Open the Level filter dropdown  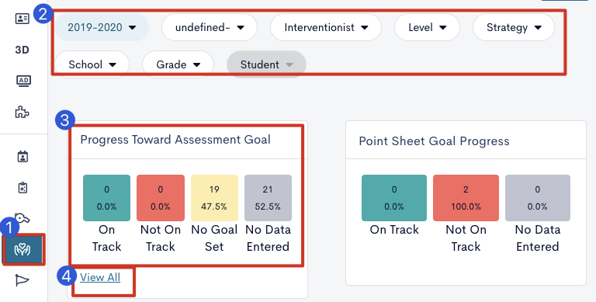[x=428, y=27]
